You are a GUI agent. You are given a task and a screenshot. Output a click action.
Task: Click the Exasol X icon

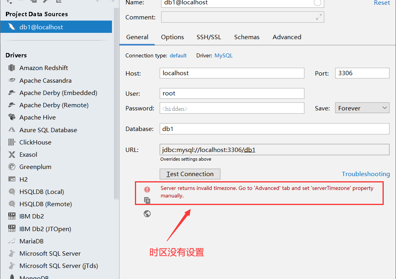(x=12, y=154)
